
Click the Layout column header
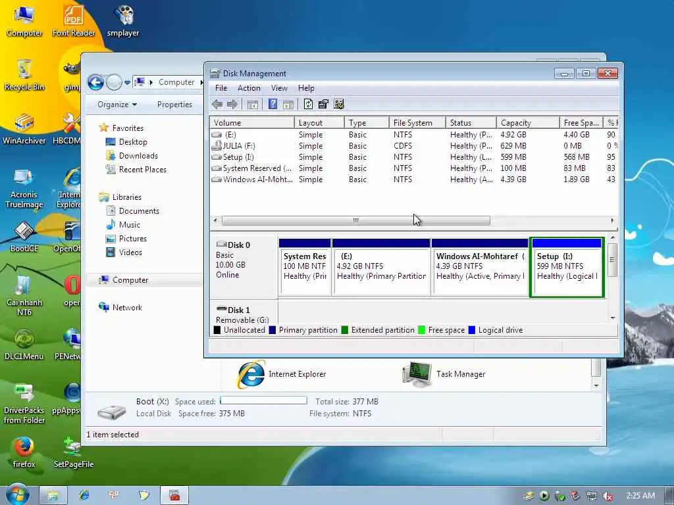point(319,123)
